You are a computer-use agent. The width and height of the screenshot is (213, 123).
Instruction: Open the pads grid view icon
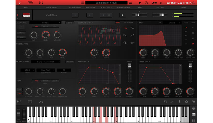pyautogui.click(x=30, y=102)
